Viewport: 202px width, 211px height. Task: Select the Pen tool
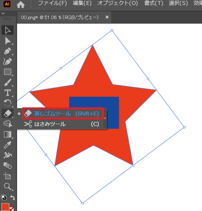click(x=7, y=51)
